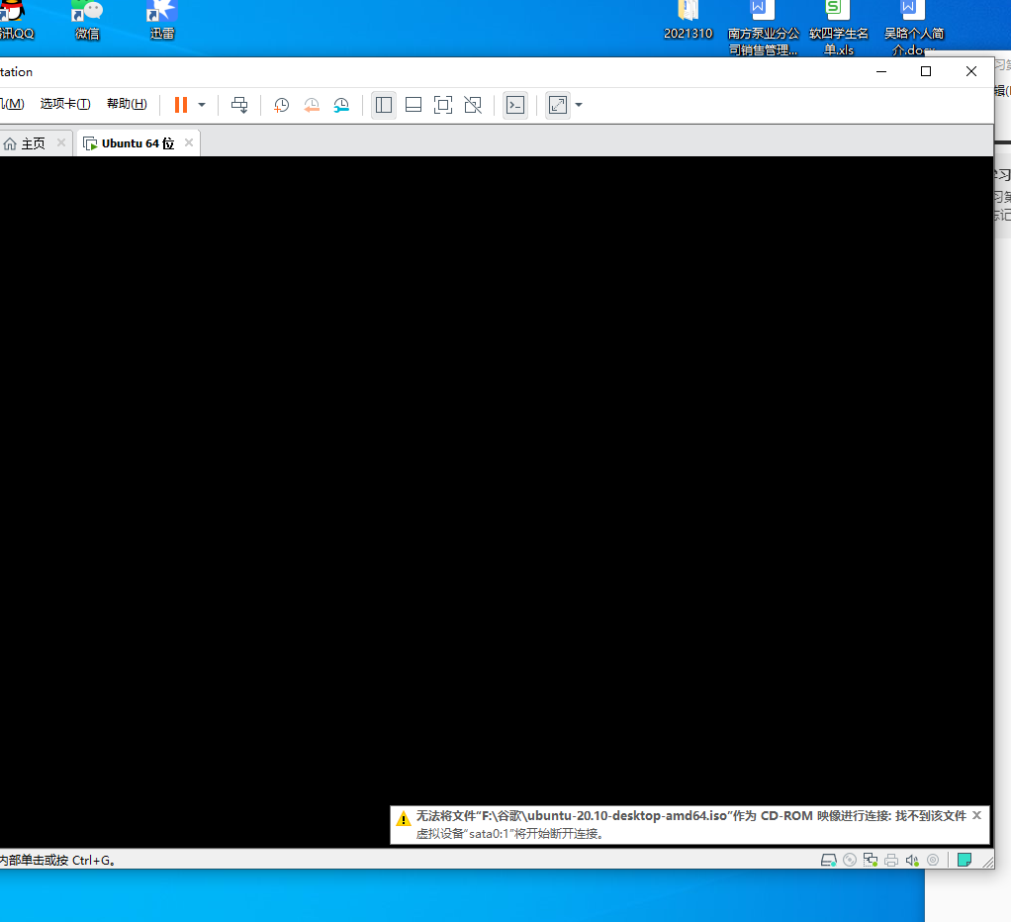This screenshot has width=1011, height=922.
Task: Toggle the console view icon
Action: pyautogui.click(x=515, y=105)
